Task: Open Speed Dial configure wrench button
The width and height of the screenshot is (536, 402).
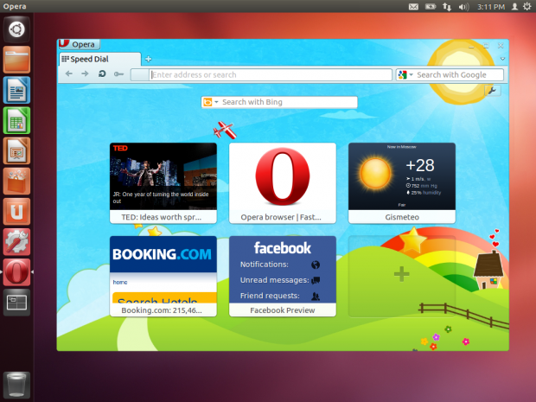Action: coord(492,91)
